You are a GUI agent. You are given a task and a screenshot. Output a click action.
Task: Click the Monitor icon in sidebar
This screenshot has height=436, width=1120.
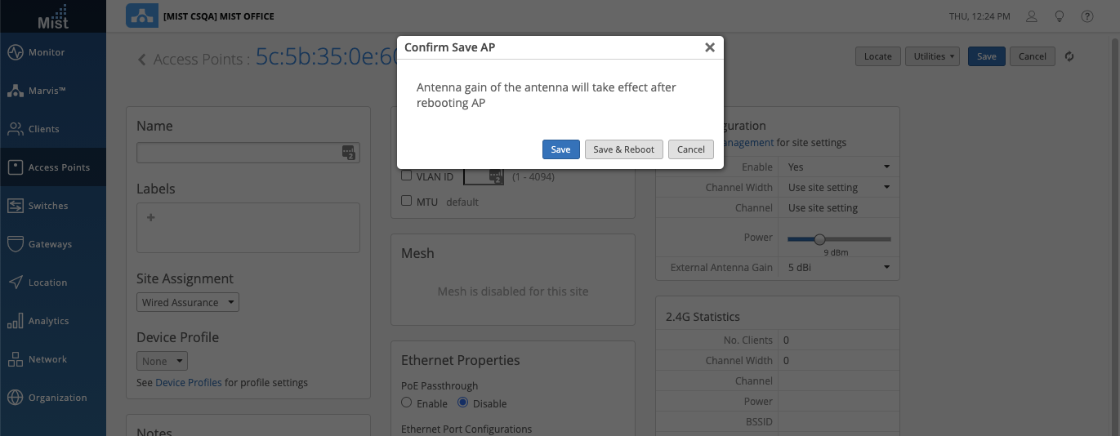tap(15, 52)
